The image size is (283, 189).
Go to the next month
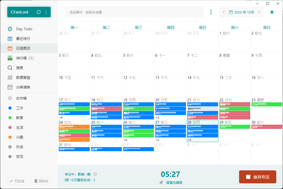(259, 12)
